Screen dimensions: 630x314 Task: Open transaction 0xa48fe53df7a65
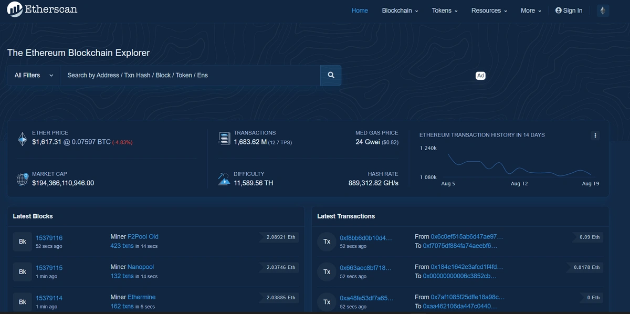coord(366,298)
